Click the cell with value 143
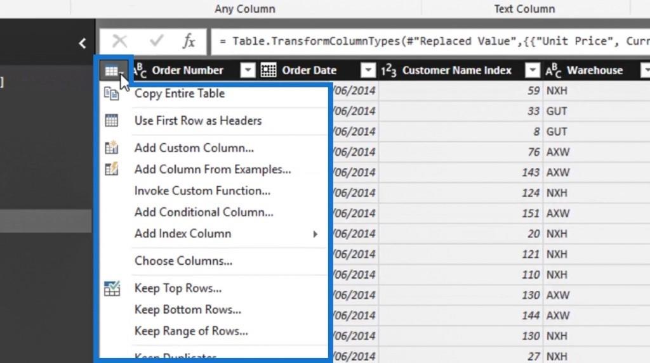 point(461,172)
